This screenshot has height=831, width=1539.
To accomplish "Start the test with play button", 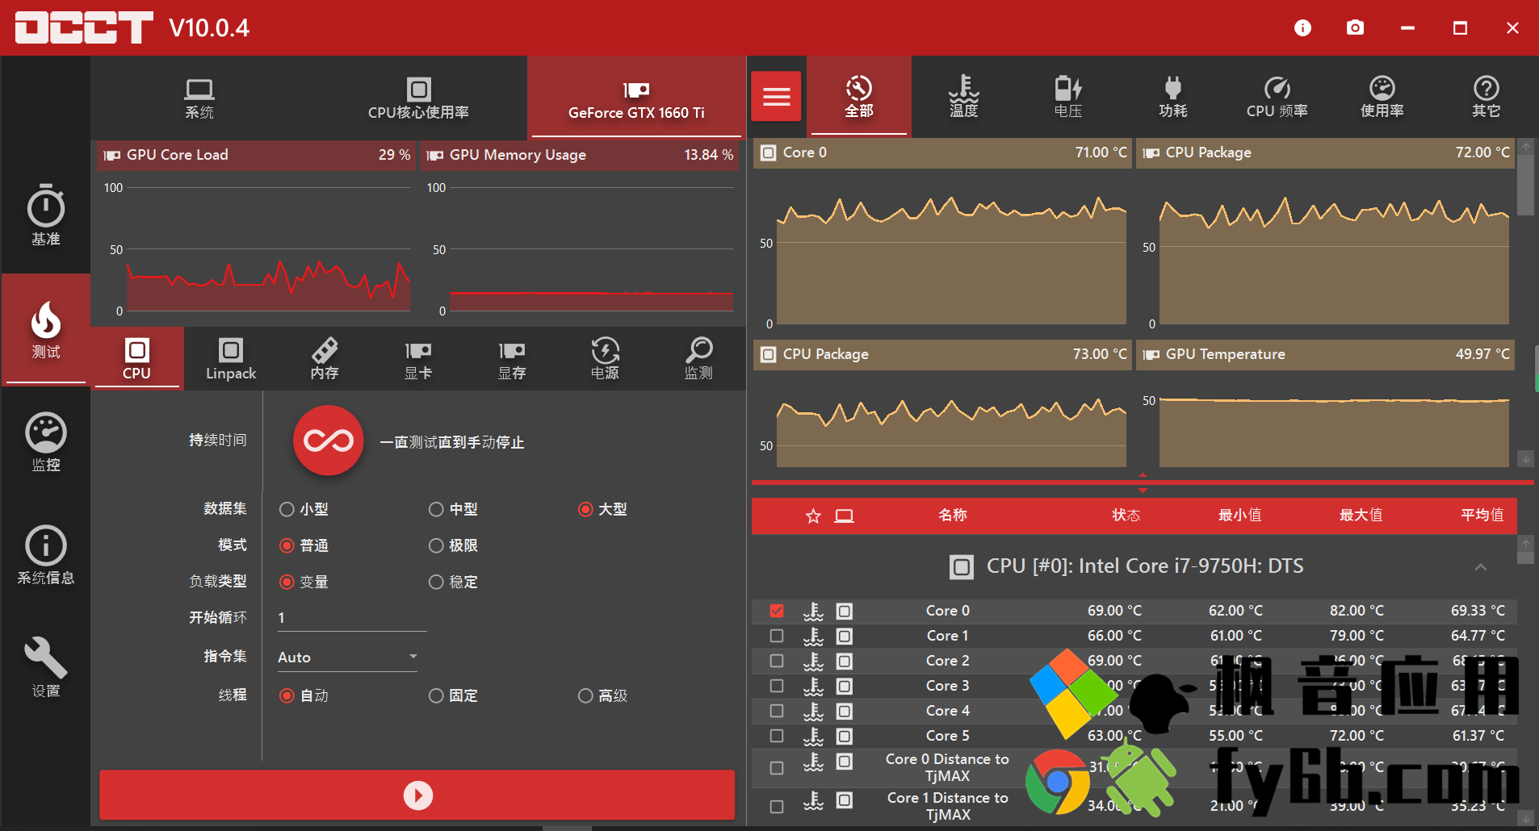I will (x=417, y=795).
